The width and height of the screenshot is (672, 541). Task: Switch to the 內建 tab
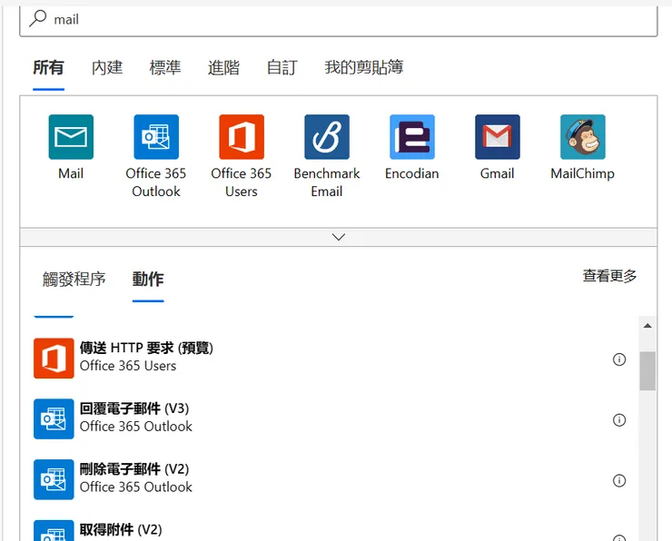pos(107,68)
